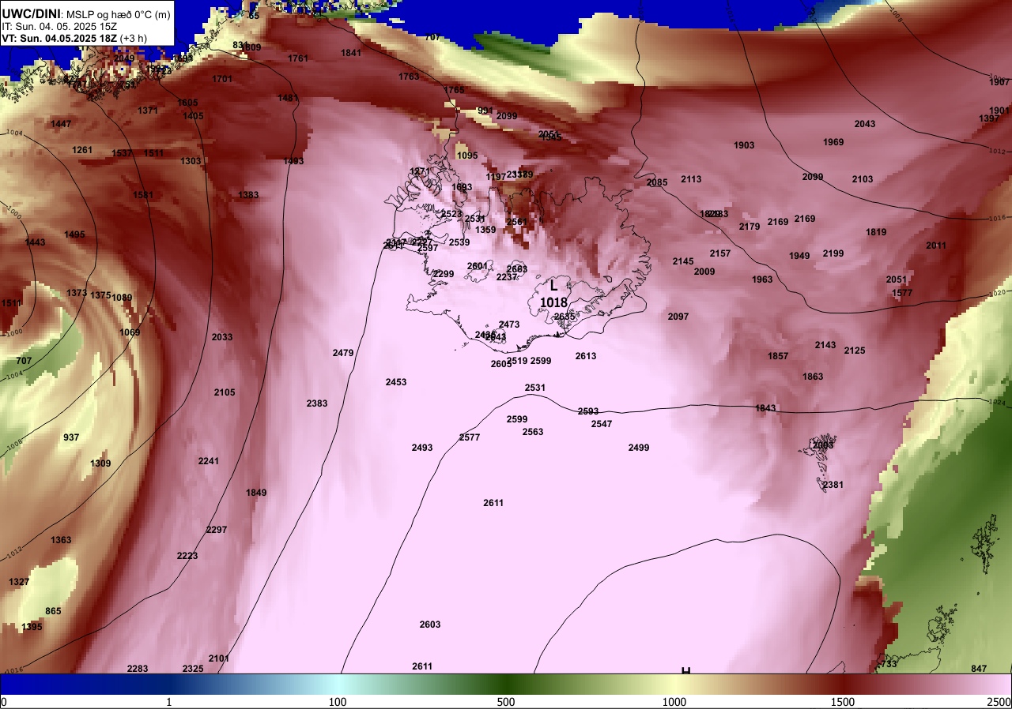
Task: Click the height value 865
Action: [x=53, y=611]
